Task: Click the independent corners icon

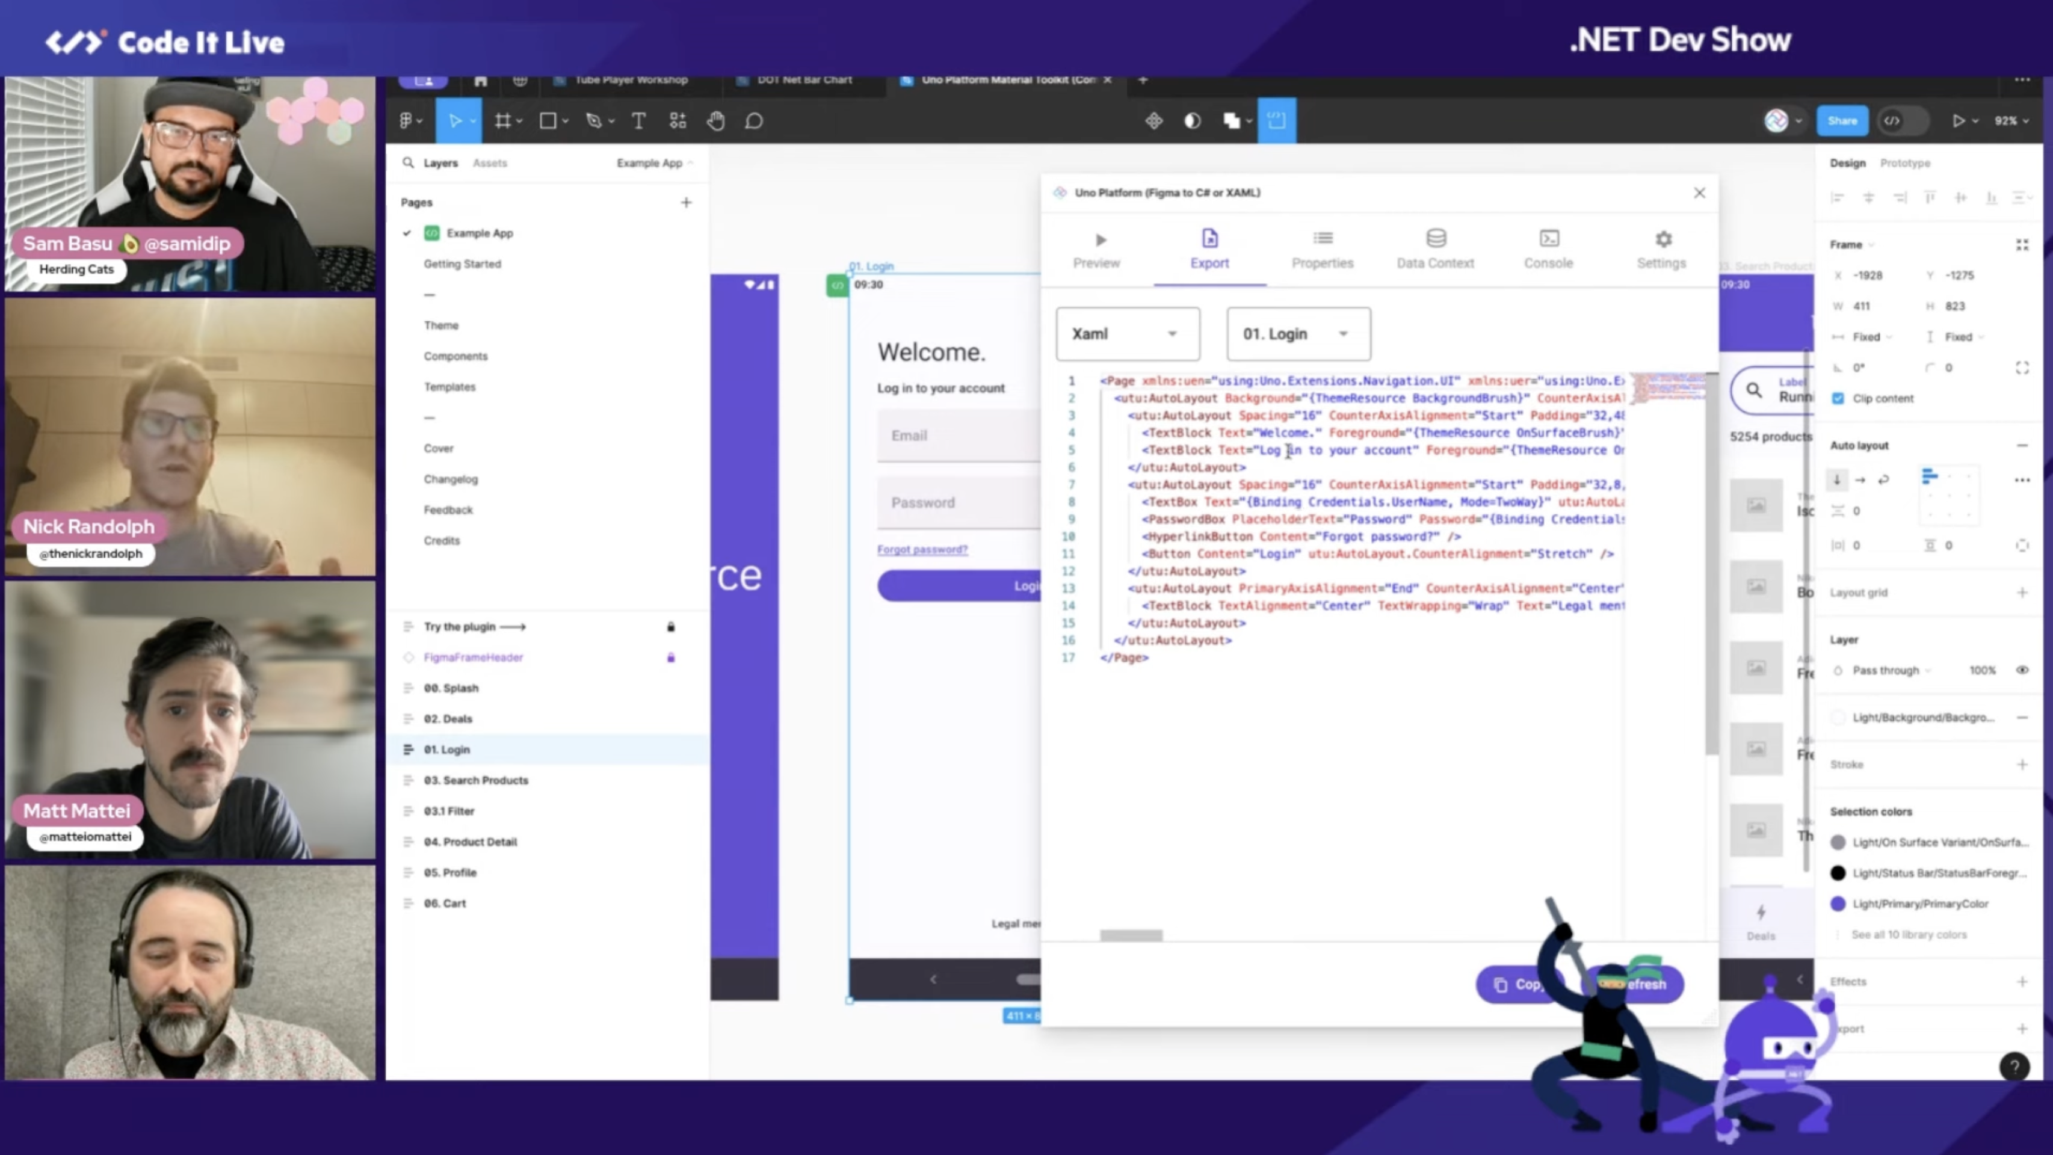Action: (2022, 367)
